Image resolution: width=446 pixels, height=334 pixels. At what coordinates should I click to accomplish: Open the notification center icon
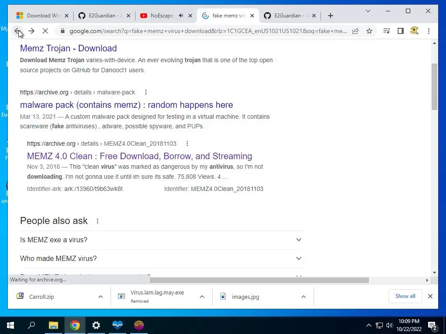click(432, 326)
